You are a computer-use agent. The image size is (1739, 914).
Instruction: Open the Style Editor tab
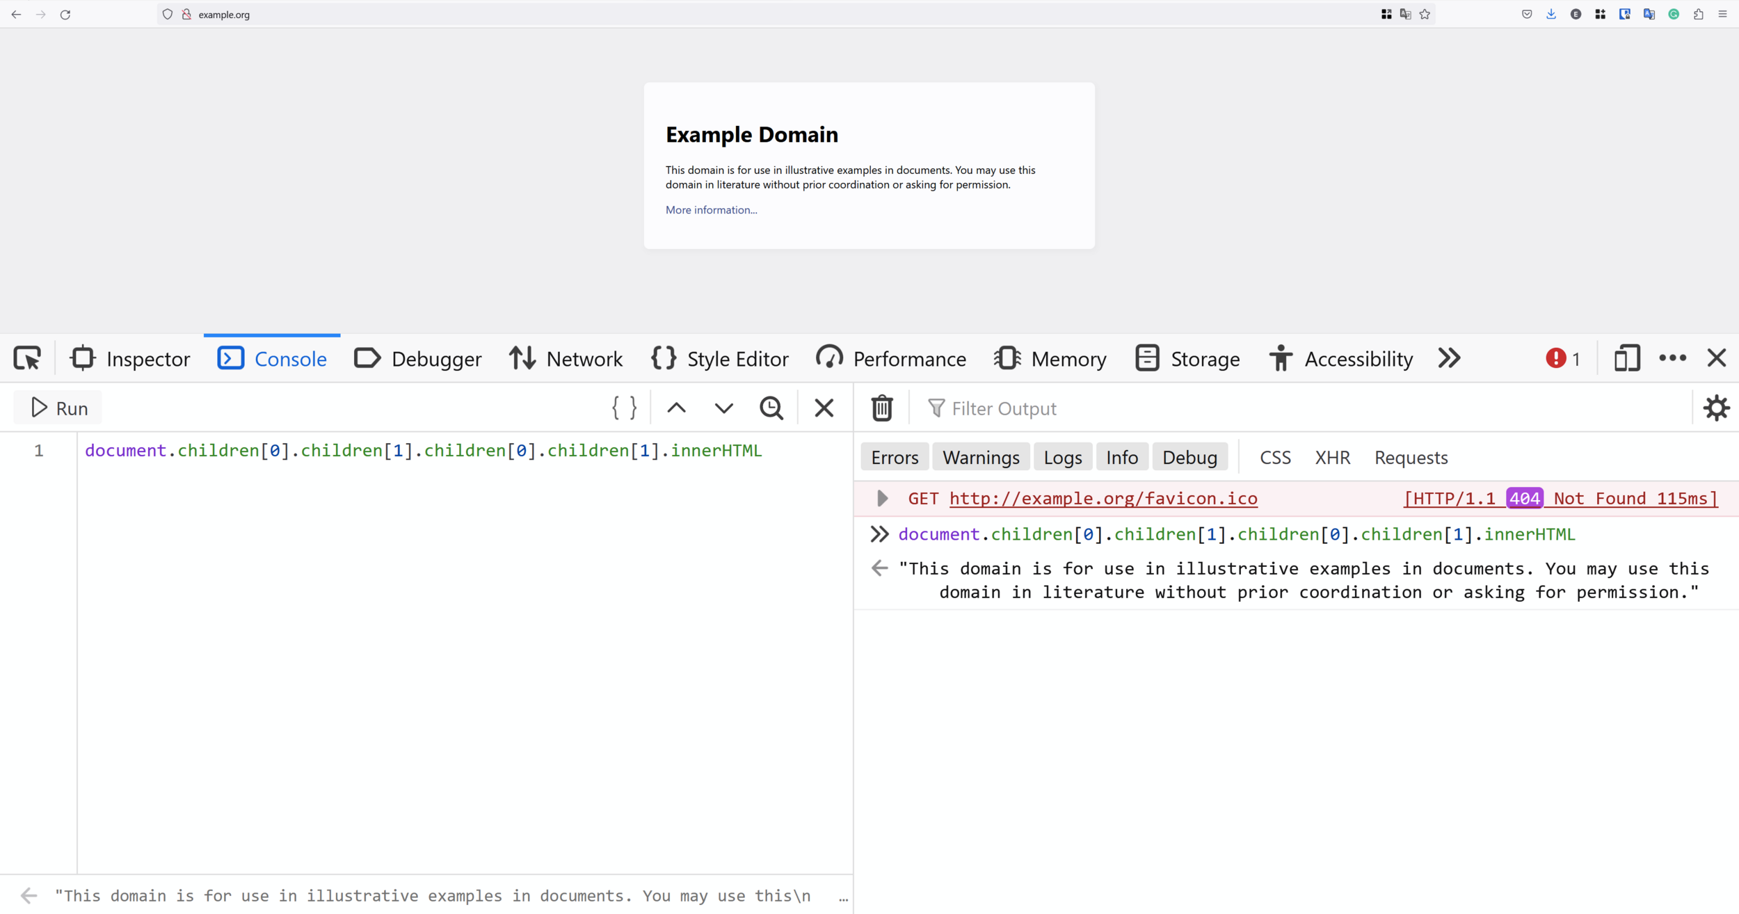click(720, 358)
